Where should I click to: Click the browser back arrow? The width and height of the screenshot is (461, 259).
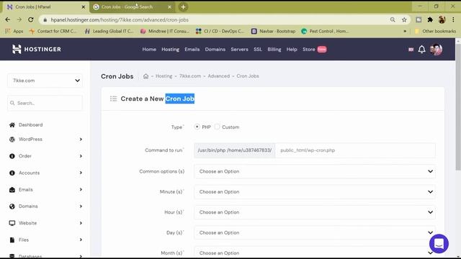[8, 19]
